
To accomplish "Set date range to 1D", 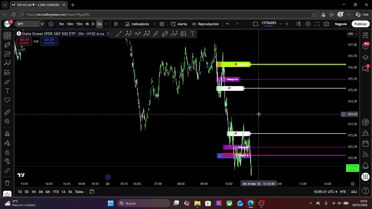I will point(20,192).
